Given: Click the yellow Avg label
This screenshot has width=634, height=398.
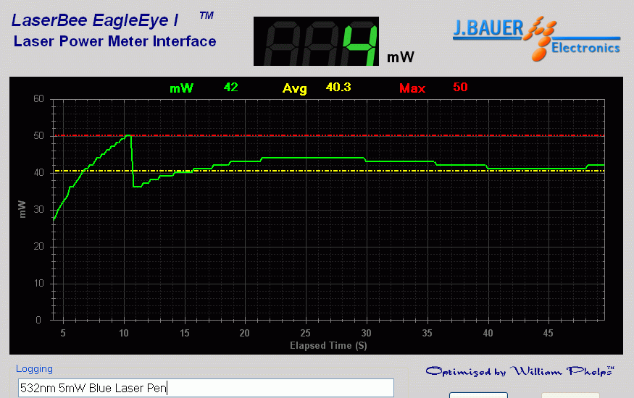Looking at the screenshot, I should pos(295,89).
